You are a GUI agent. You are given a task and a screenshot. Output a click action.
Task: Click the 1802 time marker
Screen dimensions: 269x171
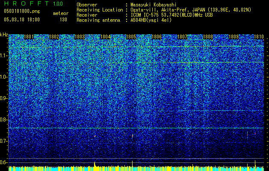[54, 37]
